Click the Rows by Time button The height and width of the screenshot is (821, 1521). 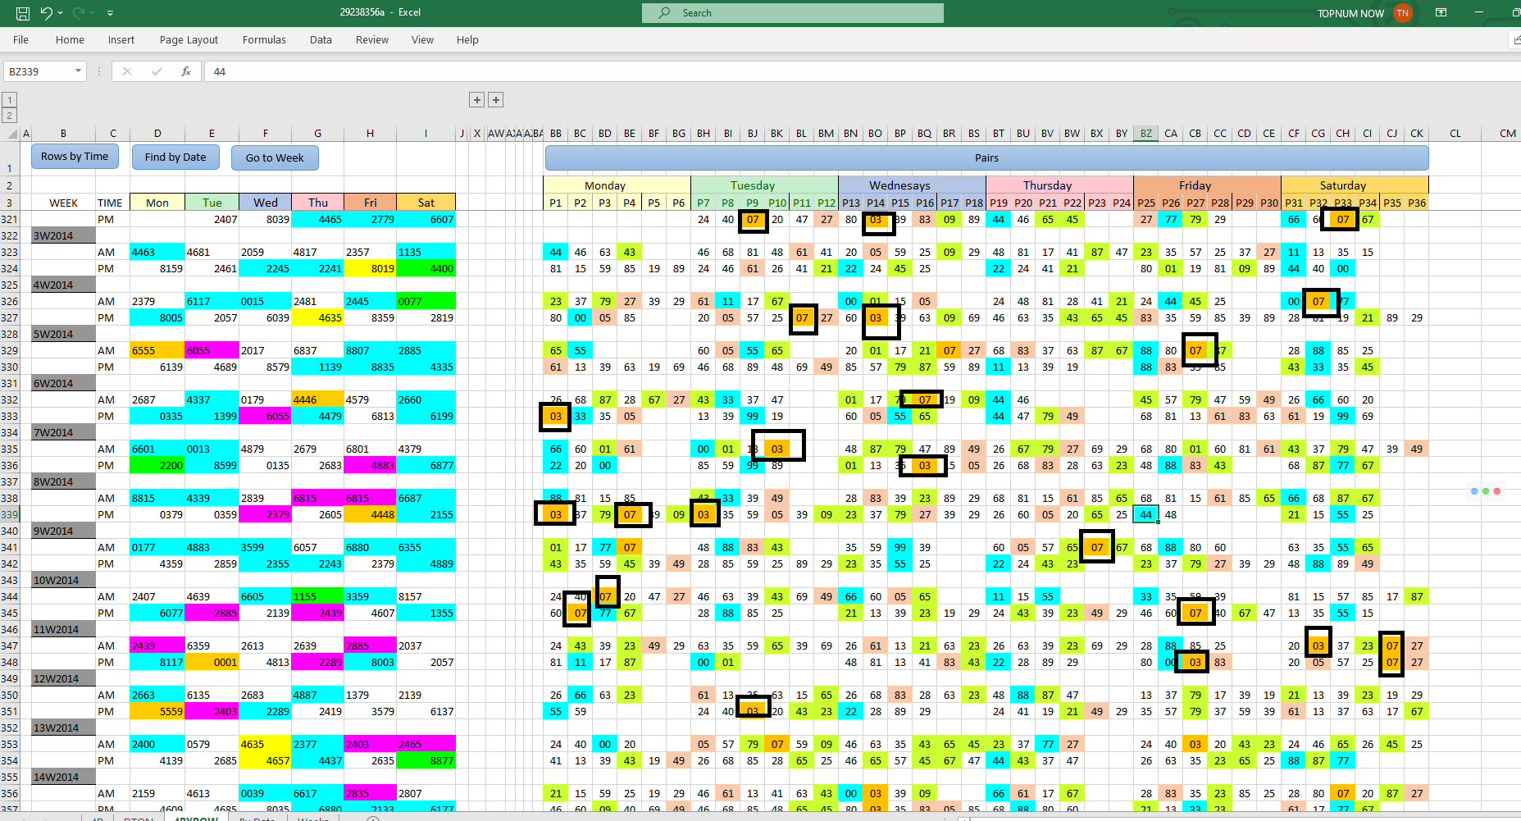[75, 157]
